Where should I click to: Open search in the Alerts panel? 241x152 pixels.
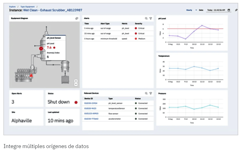tap(146, 19)
